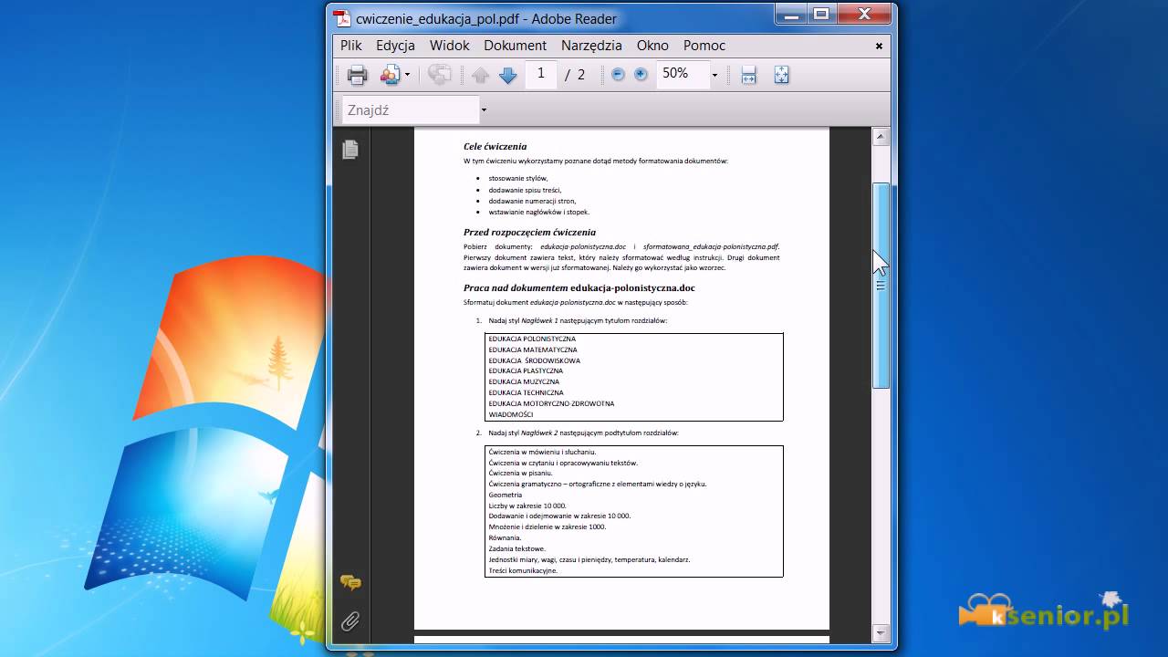The width and height of the screenshot is (1168, 657).
Task: Click the heading 'Przed rozpoczęciem ćwiczenia'
Action: coord(529,232)
